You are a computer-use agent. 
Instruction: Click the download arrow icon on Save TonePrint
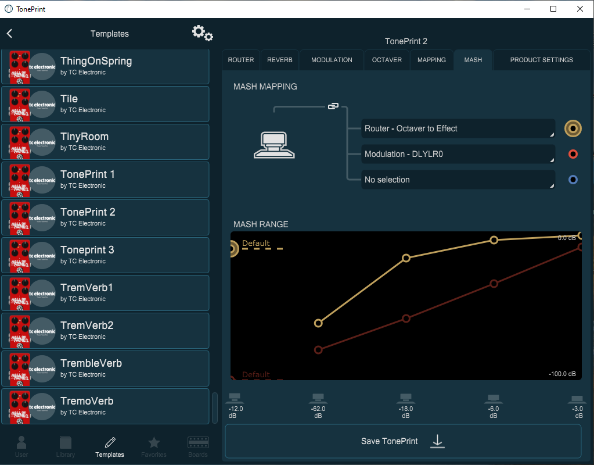[x=438, y=441]
